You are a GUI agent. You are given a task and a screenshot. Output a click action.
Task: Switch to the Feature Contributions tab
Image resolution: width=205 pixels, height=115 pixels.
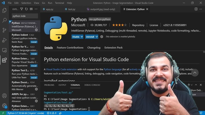(70, 48)
